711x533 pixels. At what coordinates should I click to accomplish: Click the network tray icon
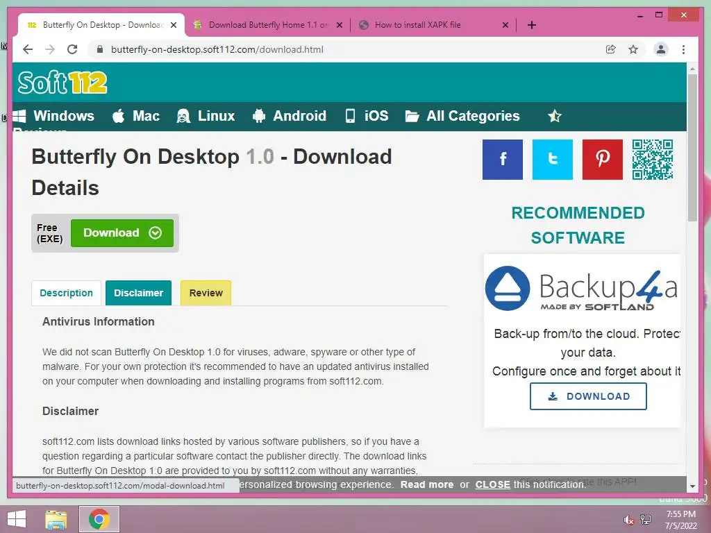(x=646, y=520)
